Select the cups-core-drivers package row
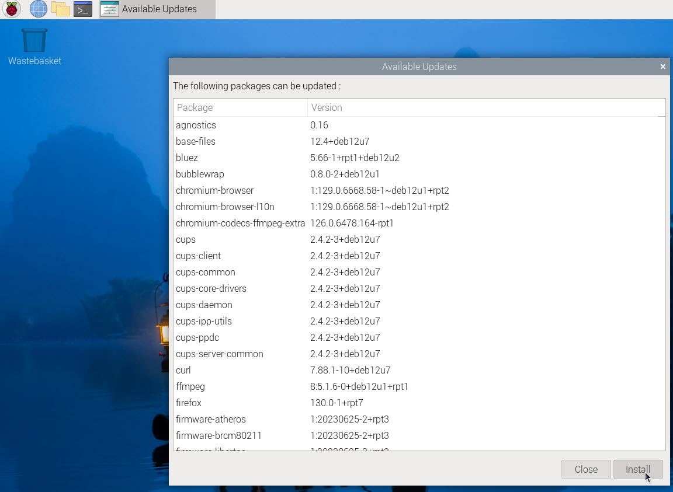This screenshot has height=492, width=673. [419, 289]
